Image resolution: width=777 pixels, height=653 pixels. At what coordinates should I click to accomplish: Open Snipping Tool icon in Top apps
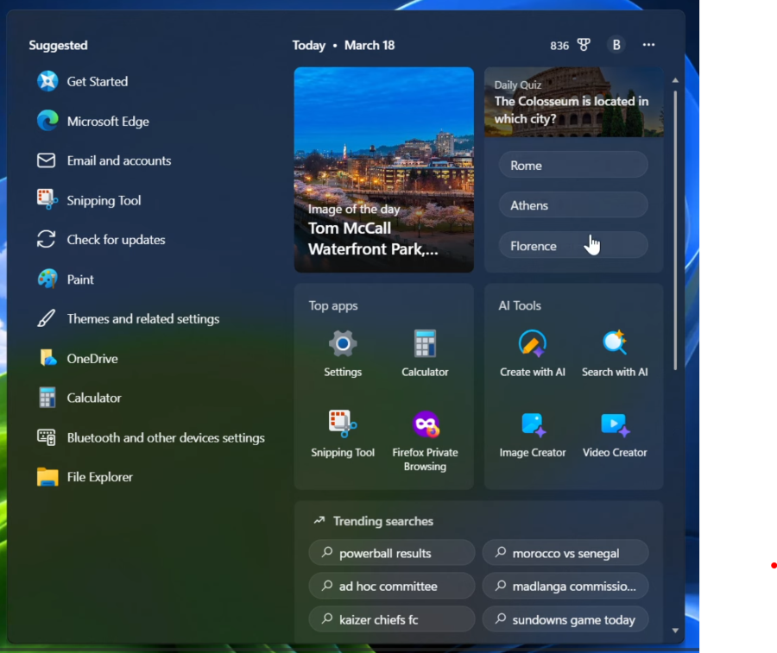pos(343,424)
